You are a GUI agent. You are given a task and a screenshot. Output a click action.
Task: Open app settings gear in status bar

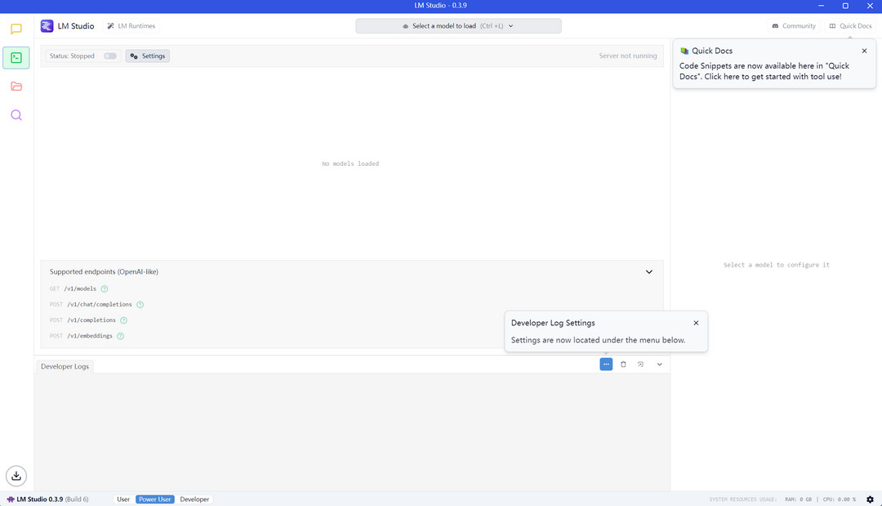point(870,499)
